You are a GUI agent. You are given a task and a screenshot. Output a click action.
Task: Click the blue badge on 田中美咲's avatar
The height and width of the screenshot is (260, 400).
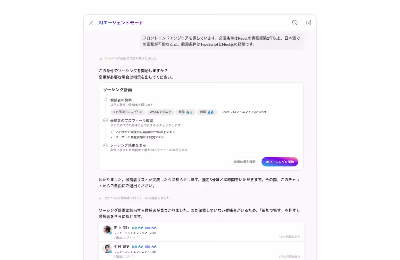[x=110, y=233]
